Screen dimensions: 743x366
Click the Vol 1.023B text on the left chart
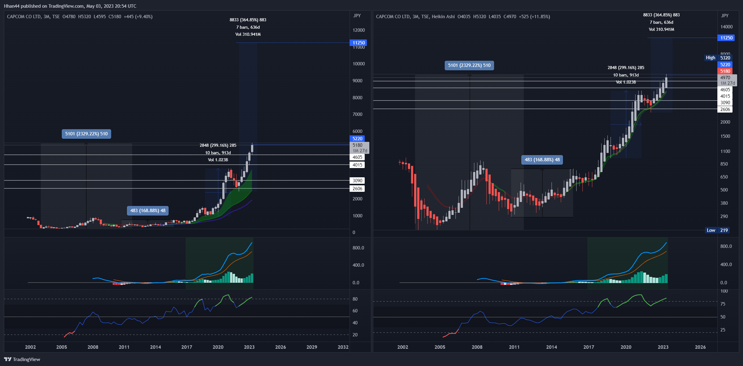point(218,160)
